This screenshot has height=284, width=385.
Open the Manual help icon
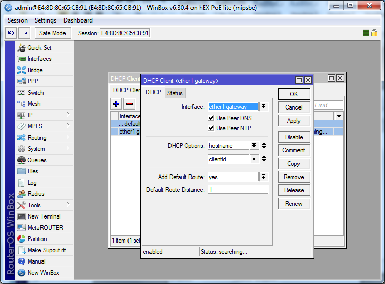pyautogui.click(x=22, y=261)
